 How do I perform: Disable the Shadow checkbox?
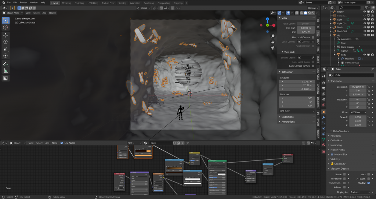(x=369, y=183)
